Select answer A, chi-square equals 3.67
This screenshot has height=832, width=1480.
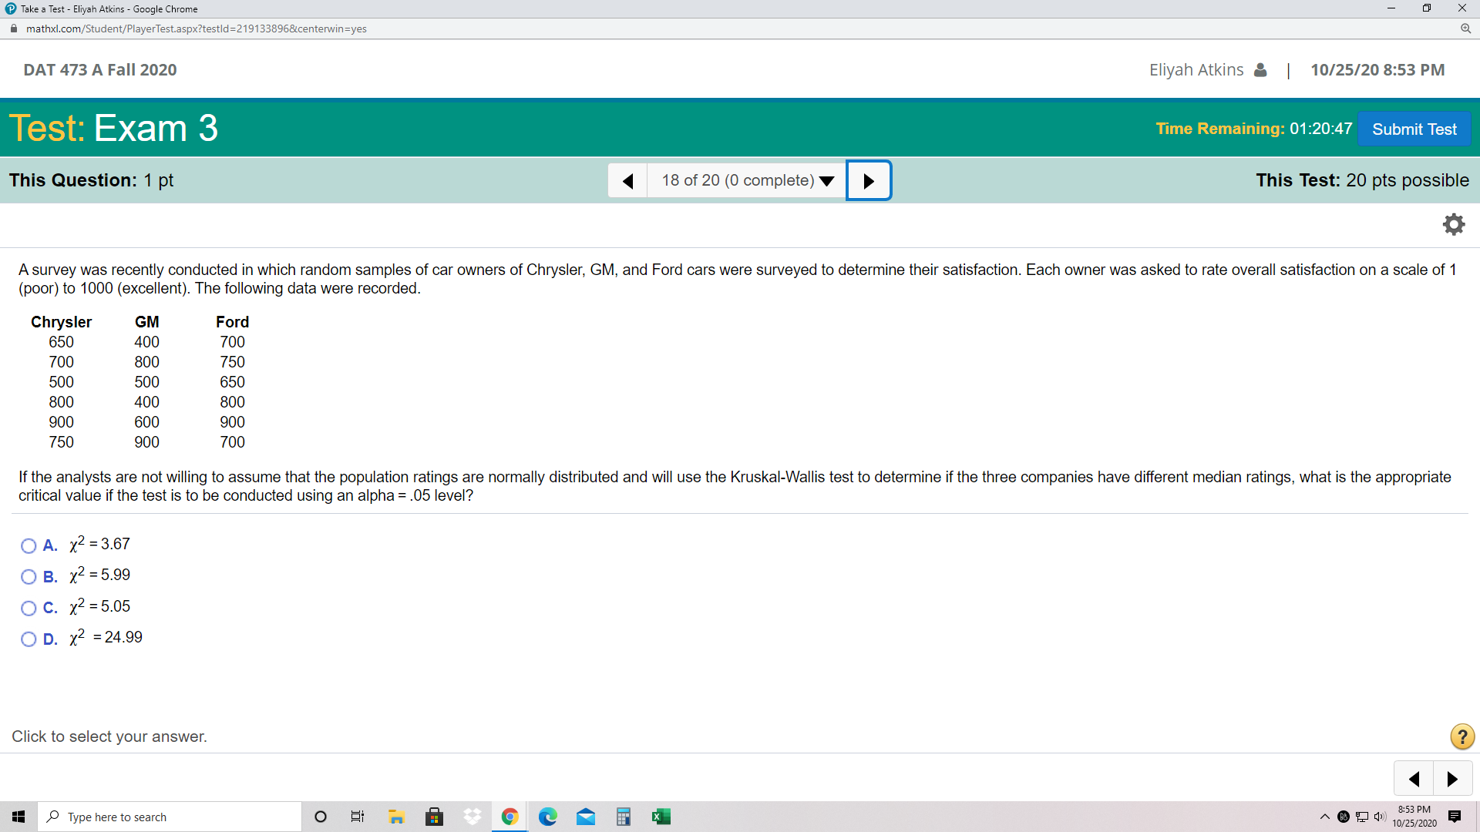[x=29, y=546]
